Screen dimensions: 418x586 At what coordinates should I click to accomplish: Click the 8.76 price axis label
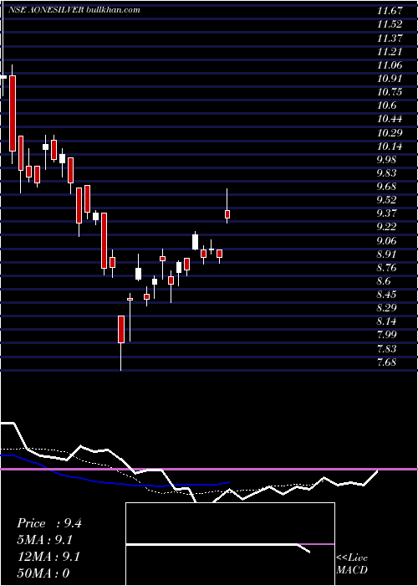coord(387,268)
